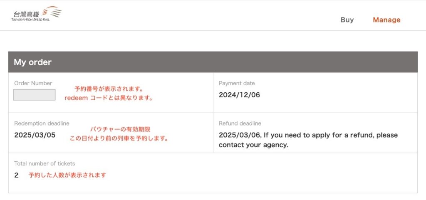This screenshot has height=200, width=426.
Task: Click the orange wing emblem in logo
Action: (52, 12)
